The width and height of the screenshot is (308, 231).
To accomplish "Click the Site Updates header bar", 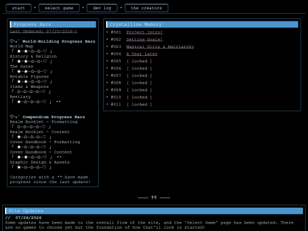I will pos(154,211).
